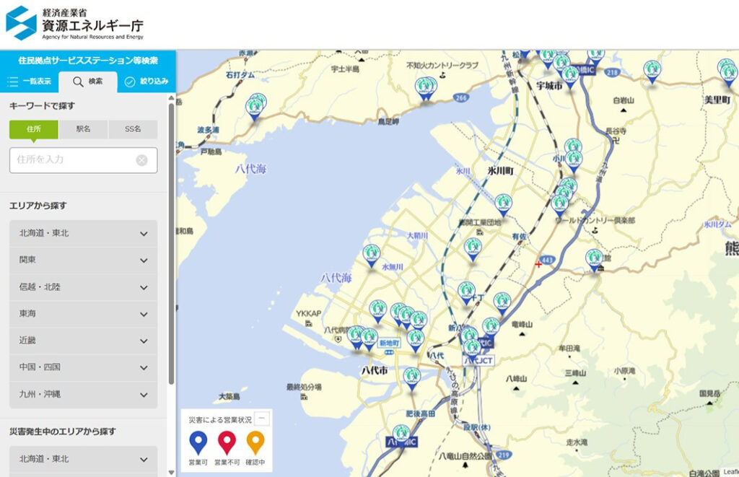Click the magnifier icon in 検索 tab
Screen dimensions: 739x477
click(78, 82)
